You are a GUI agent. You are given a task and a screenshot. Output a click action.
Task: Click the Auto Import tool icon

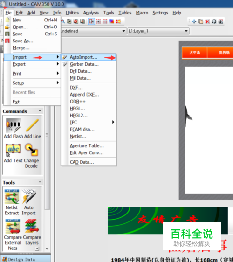(29, 197)
